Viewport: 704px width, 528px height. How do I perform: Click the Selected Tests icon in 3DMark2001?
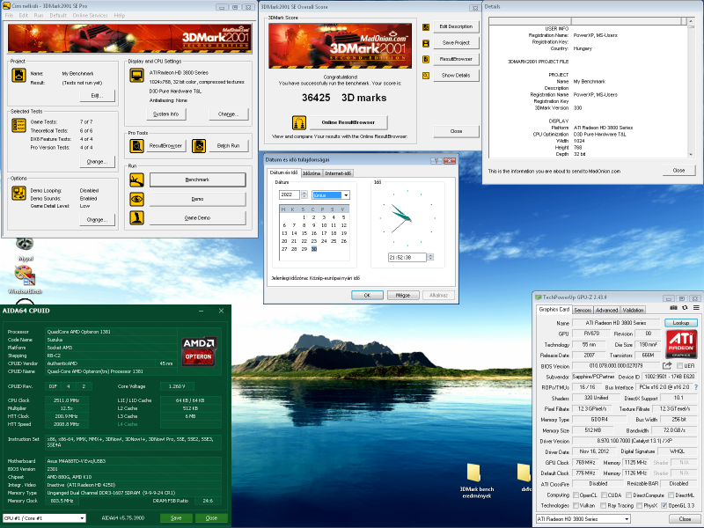pos(18,125)
